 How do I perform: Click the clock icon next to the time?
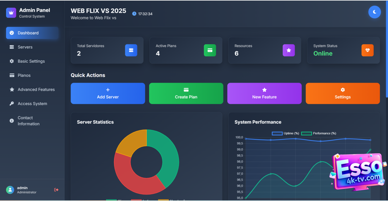[134, 14]
